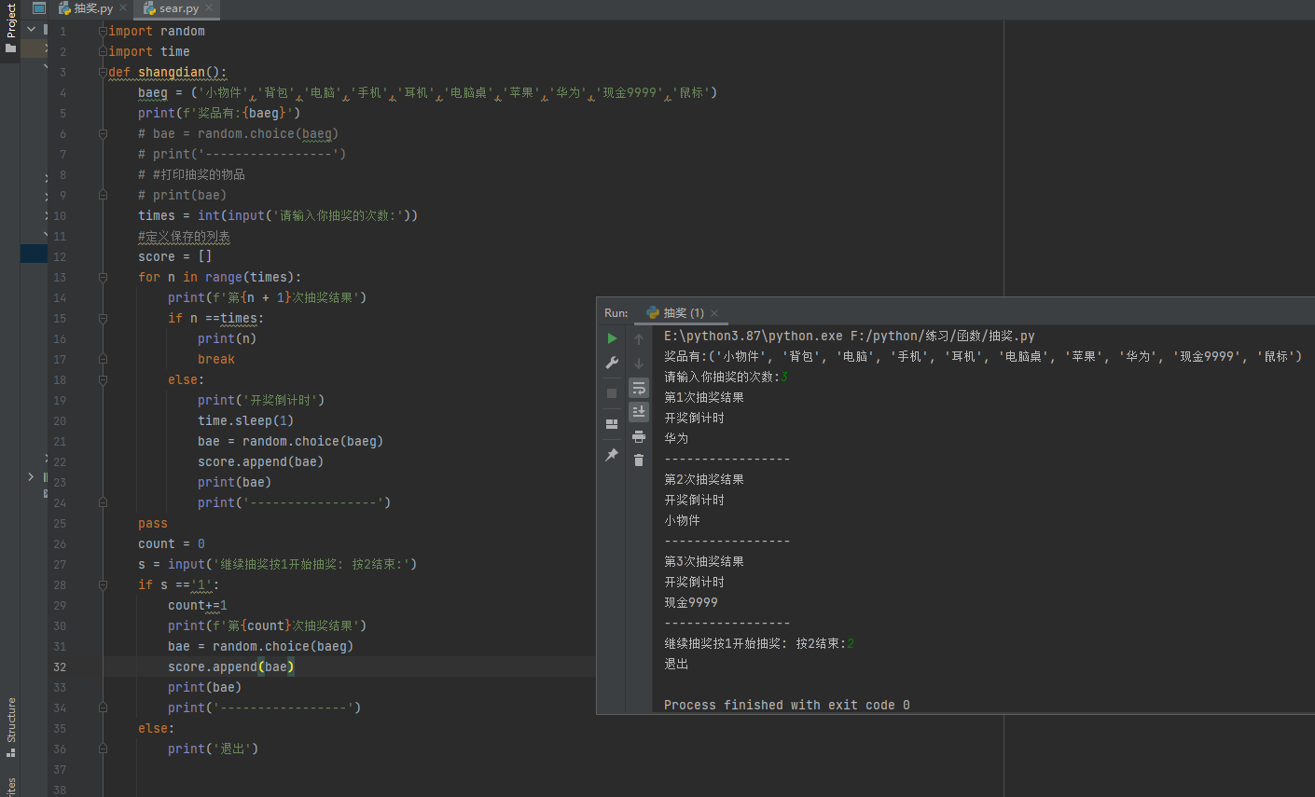
Task: Click line number 32 in the gutter
Action: point(60,666)
